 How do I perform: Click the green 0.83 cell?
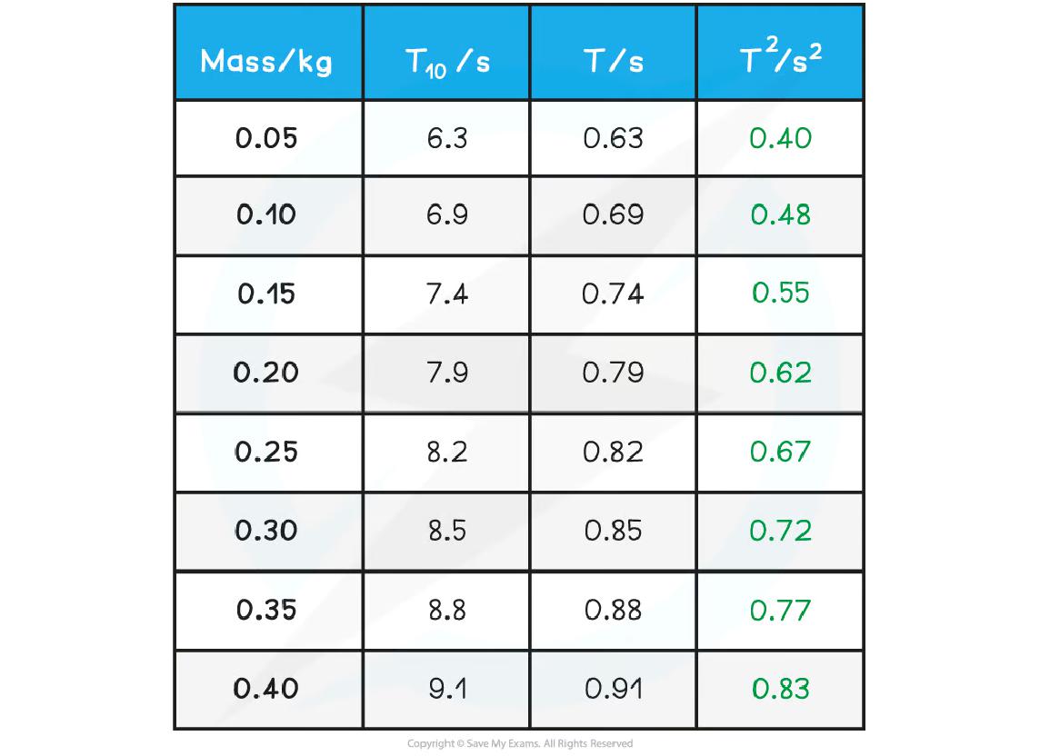(x=781, y=689)
